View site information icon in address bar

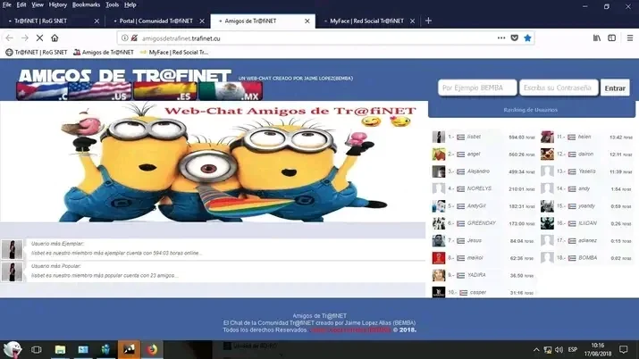[x=125, y=38]
